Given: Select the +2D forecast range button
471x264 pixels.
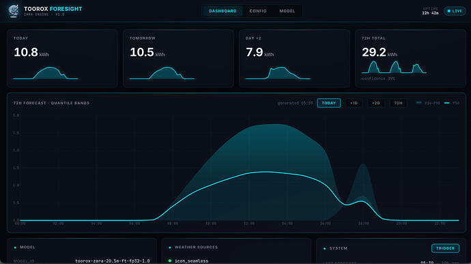Looking at the screenshot, I should 376,103.
